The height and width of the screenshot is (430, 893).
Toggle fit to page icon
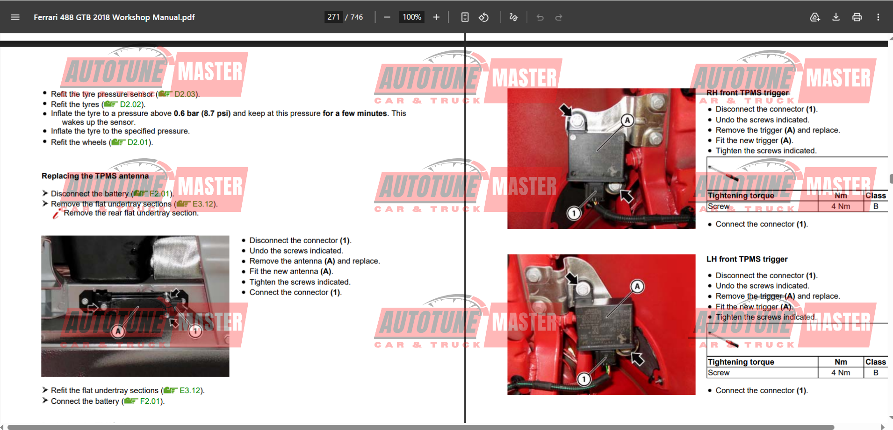point(465,17)
